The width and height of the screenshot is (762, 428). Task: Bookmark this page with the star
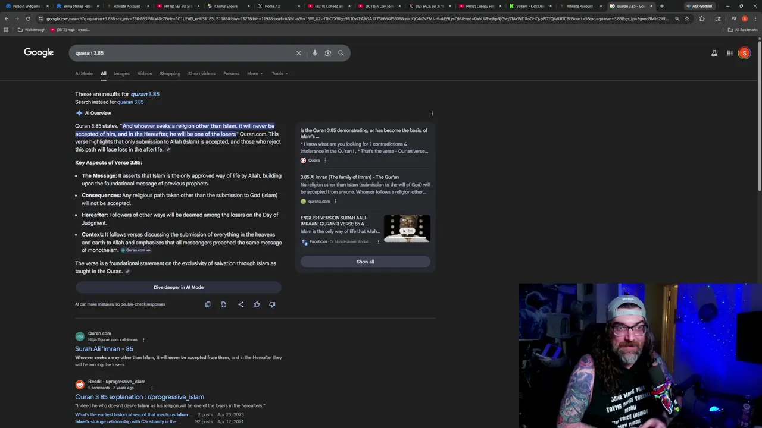[687, 18]
